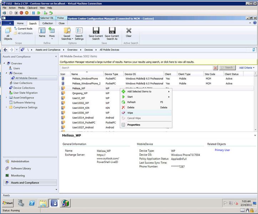Click the VM pause button in toolbar
Image resolution: width=258 pixels, height=214 pixels.
(34, 13)
